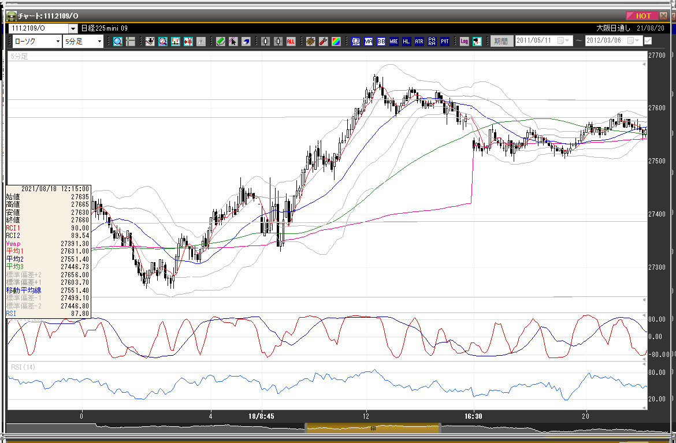Open the brown gear chart settings icon
The width and height of the screenshot is (676, 443).
tap(310, 42)
